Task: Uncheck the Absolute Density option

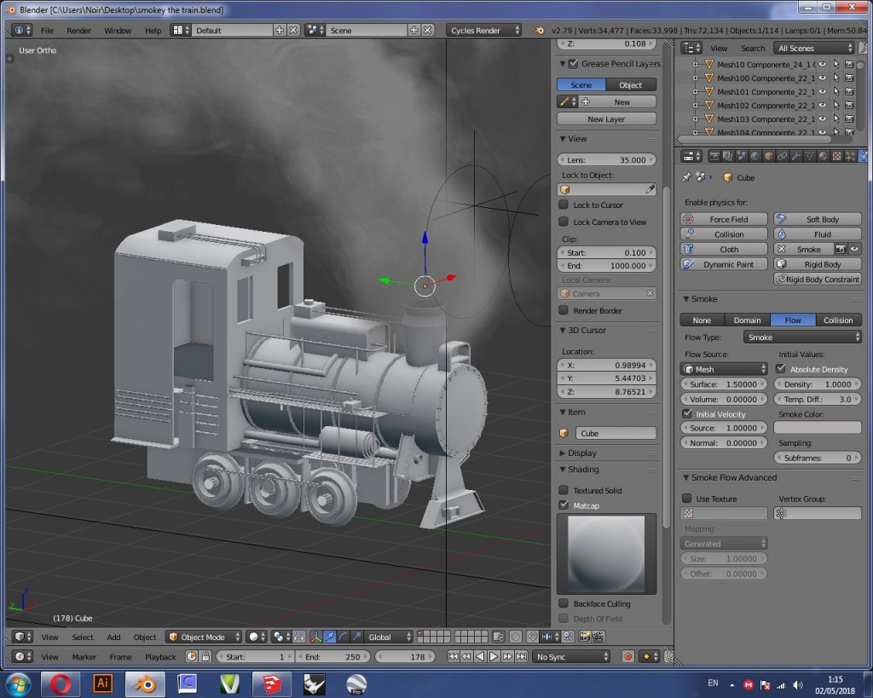Action: click(x=781, y=369)
